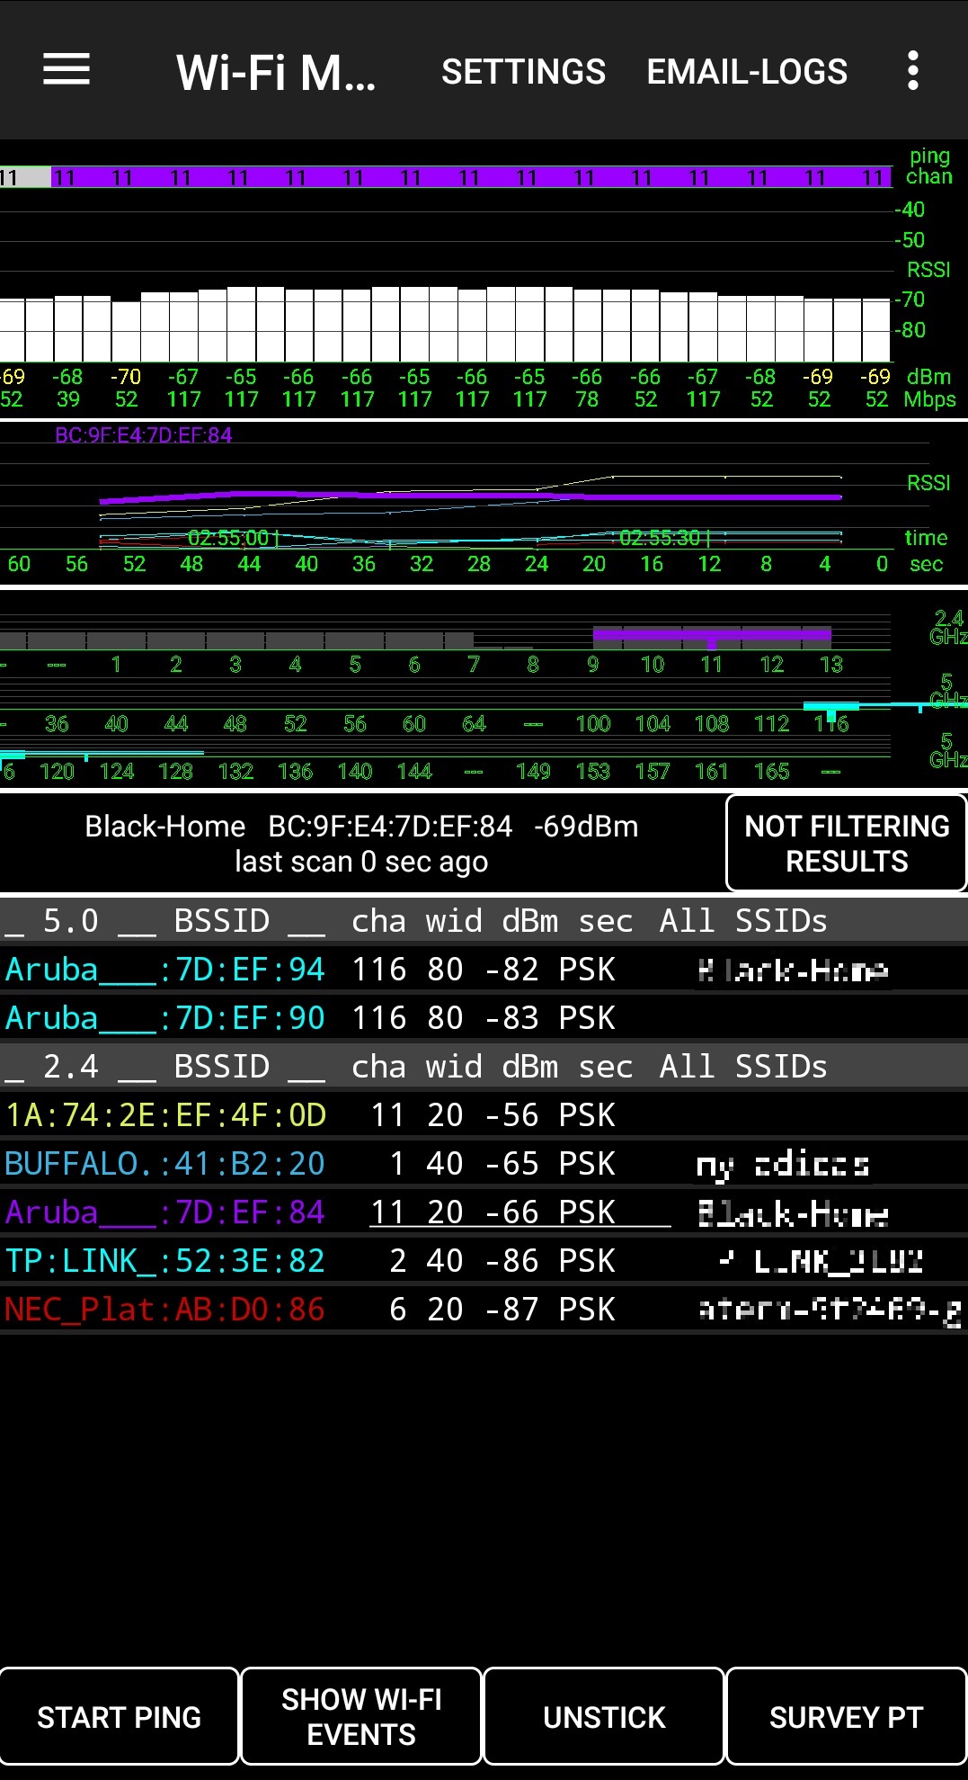The image size is (968, 1780).
Task: Tap channel 1 label in 2.4 GHz chart
Action: coord(116,665)
